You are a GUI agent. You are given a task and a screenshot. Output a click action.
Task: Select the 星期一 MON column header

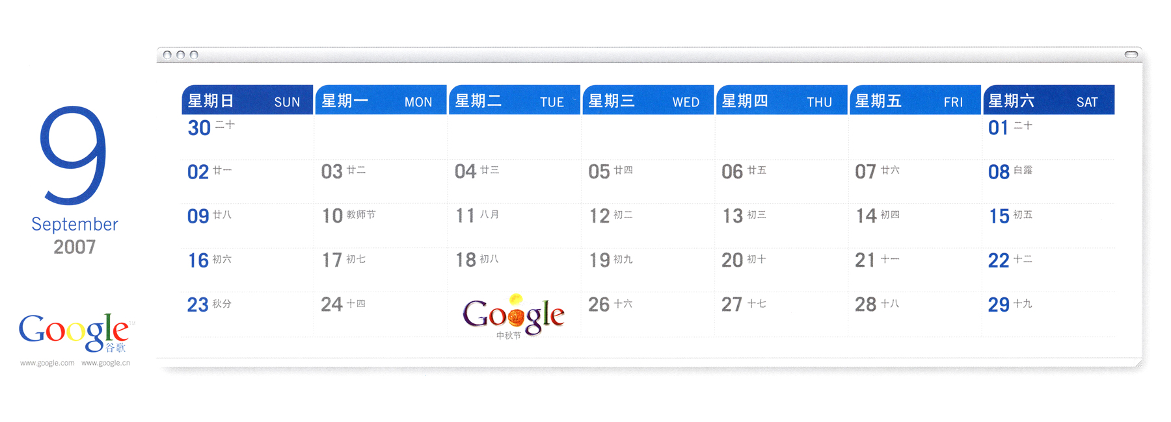[x=381, y=100]
